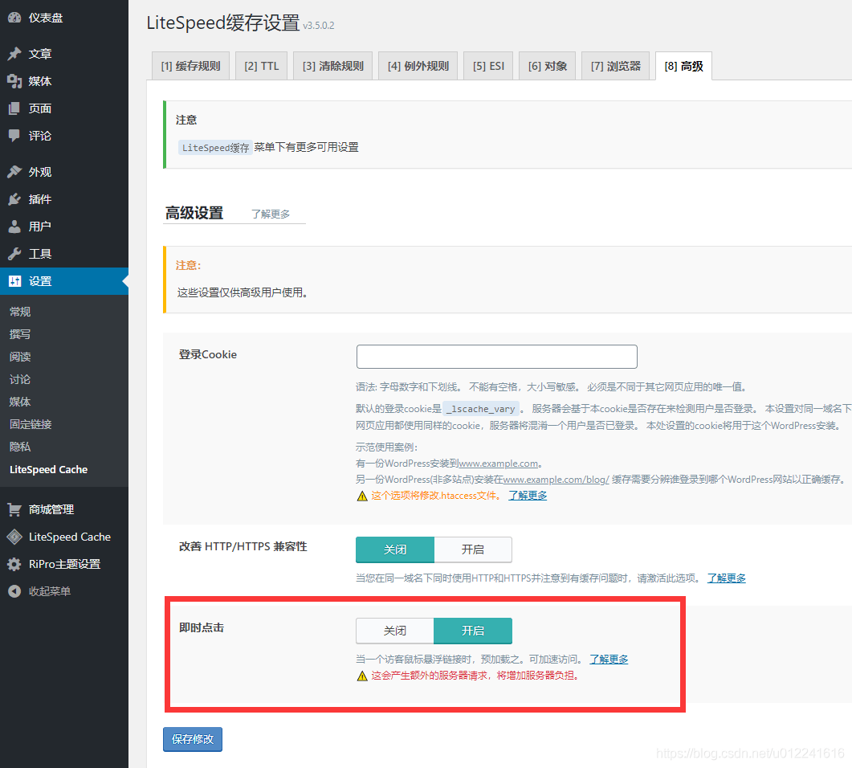Click the 工具 wrench icon
Screen dimensions: 852x768
click(x=14, y=253)
